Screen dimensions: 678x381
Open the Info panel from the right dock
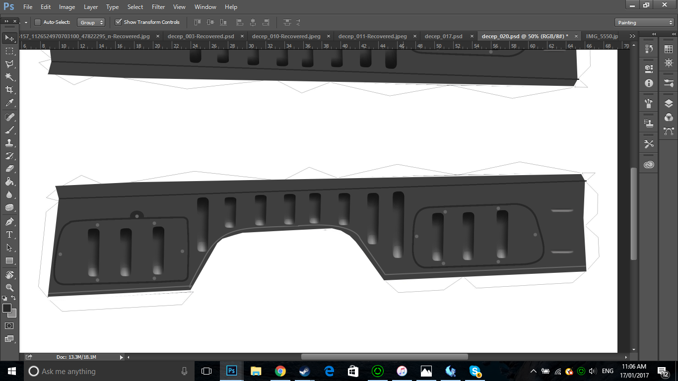tap(649, 83)
